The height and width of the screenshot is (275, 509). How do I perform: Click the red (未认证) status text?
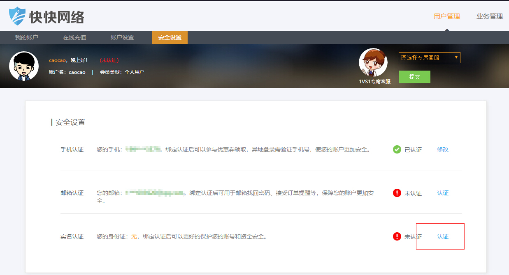coord(109,60)
